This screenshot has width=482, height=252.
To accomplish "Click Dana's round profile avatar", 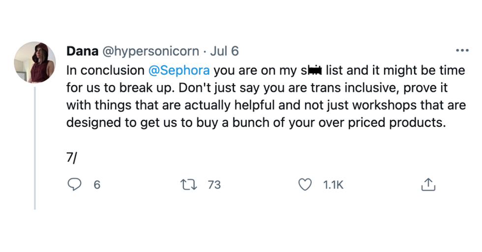I will pos(34,62).
